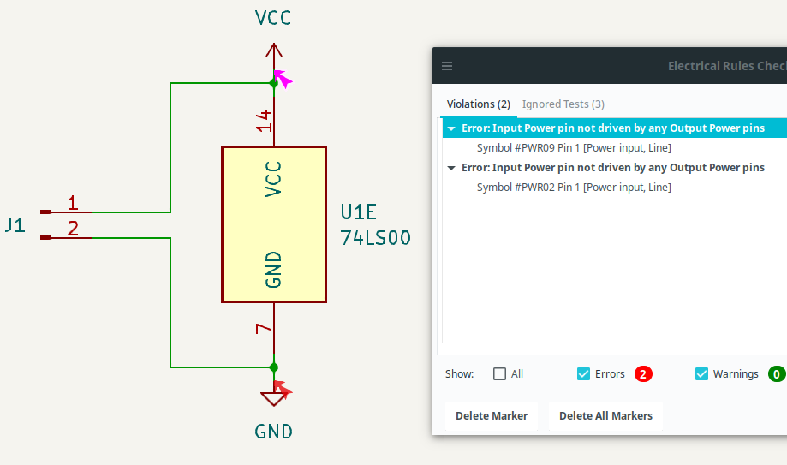
Task: Open the Ignored Tests tab
Action: pos(563,104)
